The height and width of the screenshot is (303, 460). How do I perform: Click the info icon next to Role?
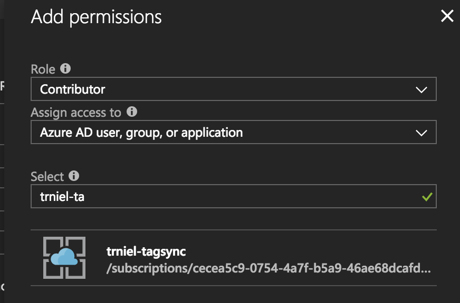tap(65, 69)
